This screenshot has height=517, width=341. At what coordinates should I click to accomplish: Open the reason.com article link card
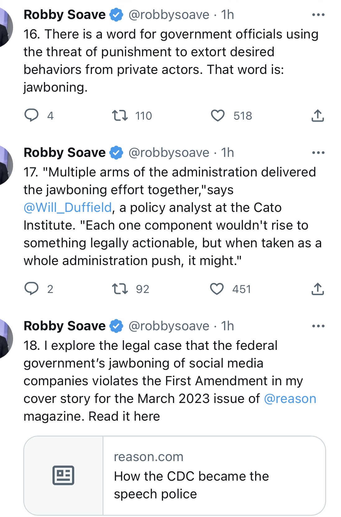coord(175,475)
